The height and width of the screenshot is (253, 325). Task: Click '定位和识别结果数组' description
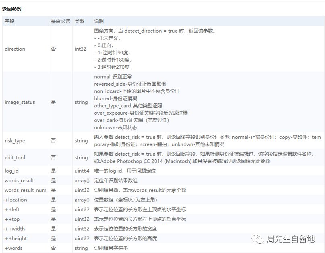point(116,181)
